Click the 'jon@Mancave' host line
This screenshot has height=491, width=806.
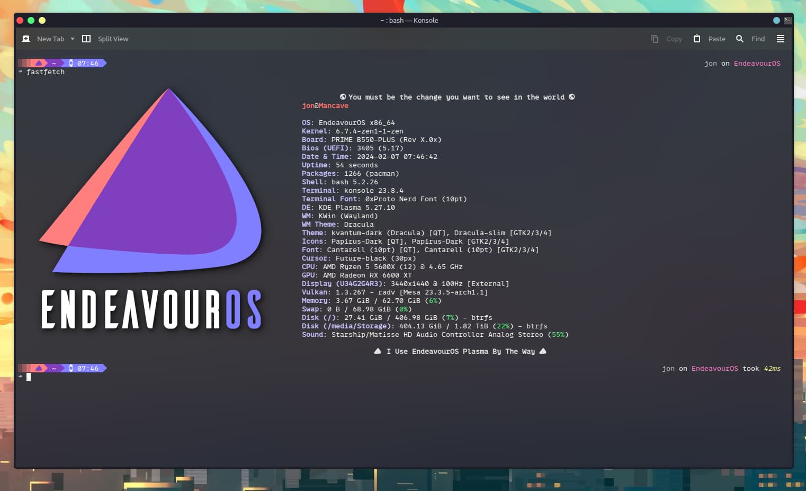pos(325,106)
